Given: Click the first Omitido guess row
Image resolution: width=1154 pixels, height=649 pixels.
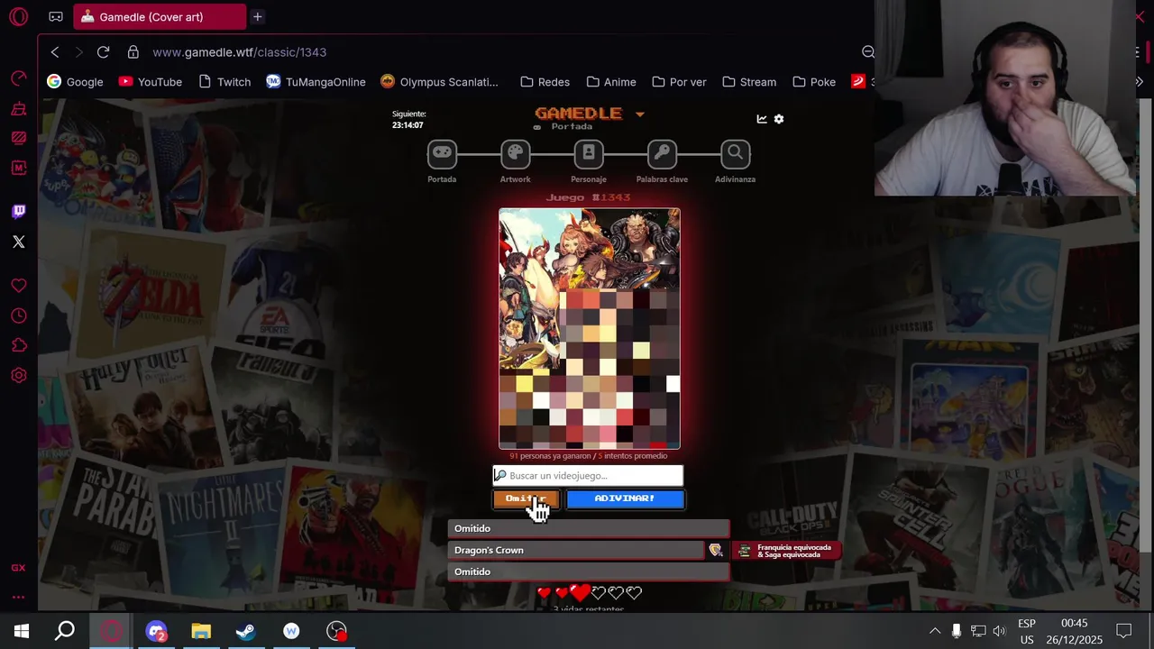Looking at the screenshot, I should (589, 528).
